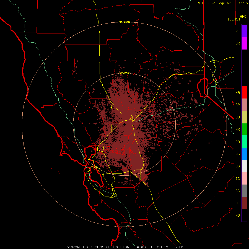
Task: Click the NEXLAB-College of DuPage credit text
Action: [x=221, y=3]
